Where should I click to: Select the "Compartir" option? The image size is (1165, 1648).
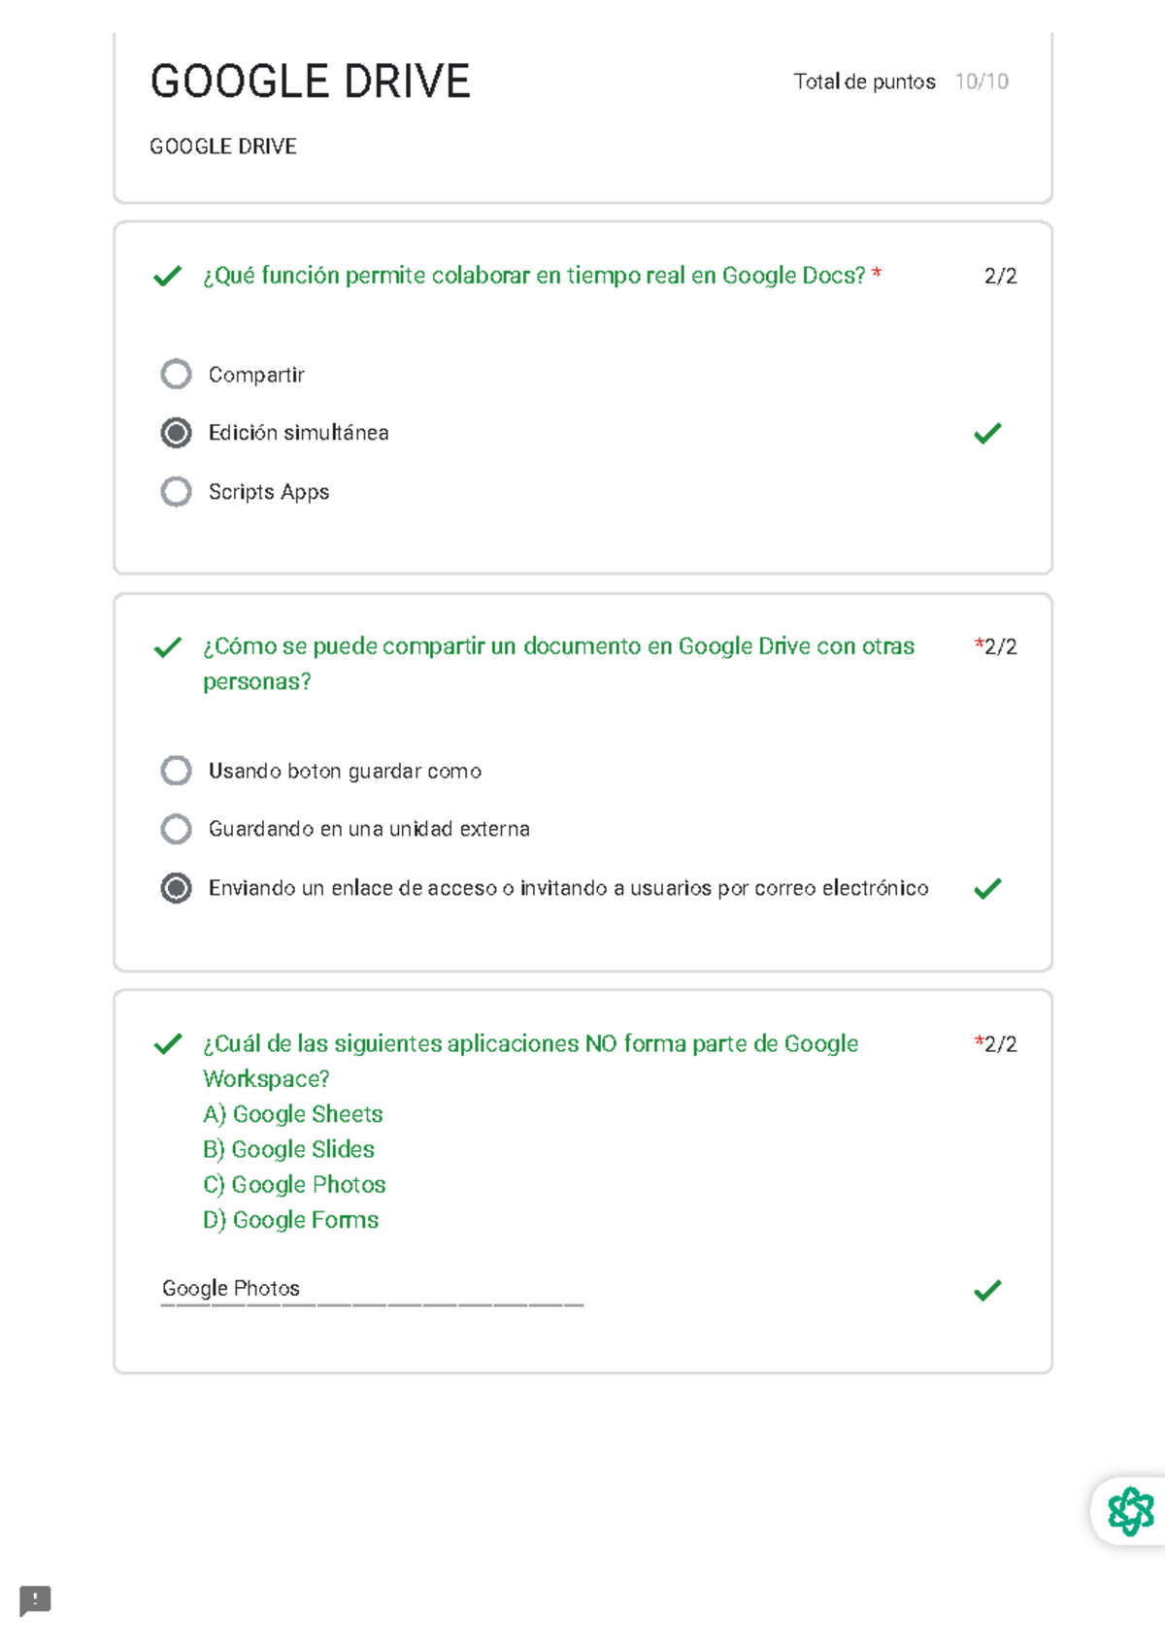tap(176, 375)
